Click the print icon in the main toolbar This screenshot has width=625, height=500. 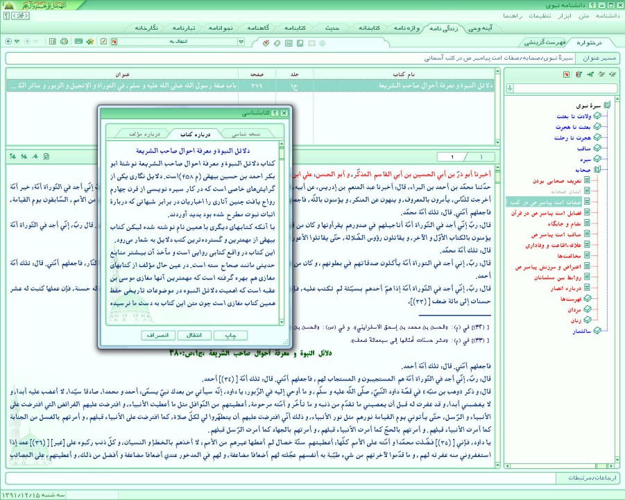pyautogui.click(x=65, y=42)
